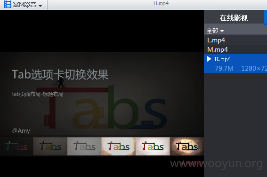Click the sixth Tabs thumbnail with dark vignette
The height and width of the screenshot is (177, 267).
[x=187, y=146]
